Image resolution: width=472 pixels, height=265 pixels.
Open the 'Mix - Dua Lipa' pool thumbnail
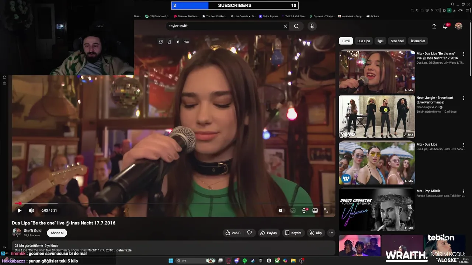coord(377,163)
